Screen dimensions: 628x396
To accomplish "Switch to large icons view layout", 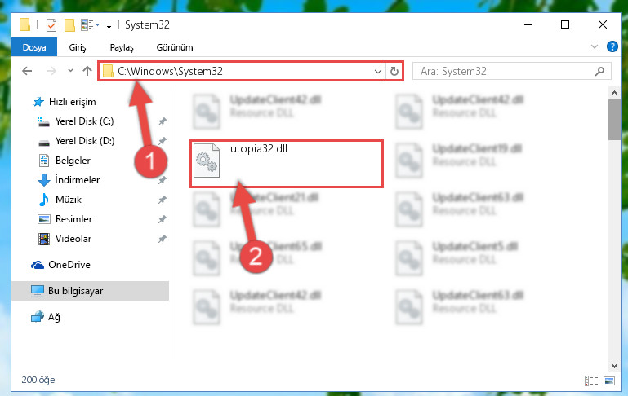I will [x=609, y=381].
